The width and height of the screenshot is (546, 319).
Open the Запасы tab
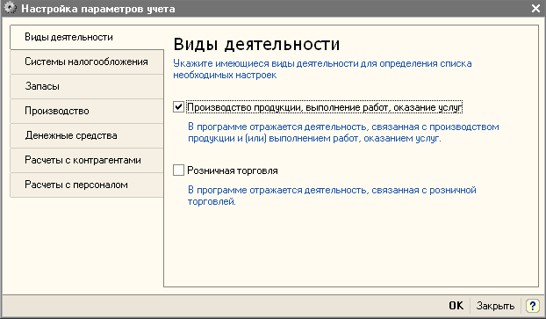87,86
